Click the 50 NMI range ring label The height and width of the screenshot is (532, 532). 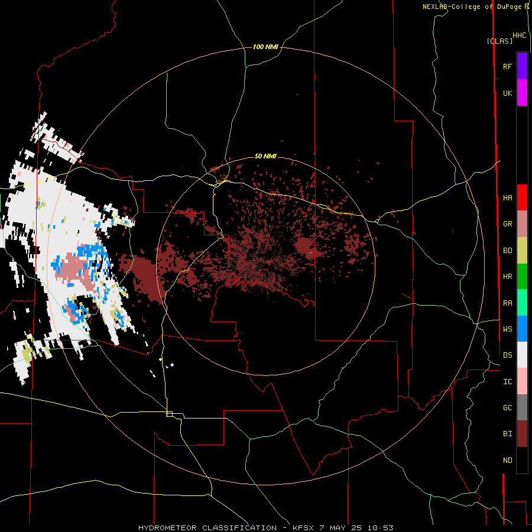pyautogui.click(x=265, y=156)
